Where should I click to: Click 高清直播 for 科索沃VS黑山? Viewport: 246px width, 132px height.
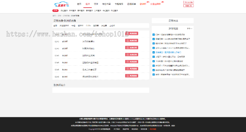coord(132,48)
